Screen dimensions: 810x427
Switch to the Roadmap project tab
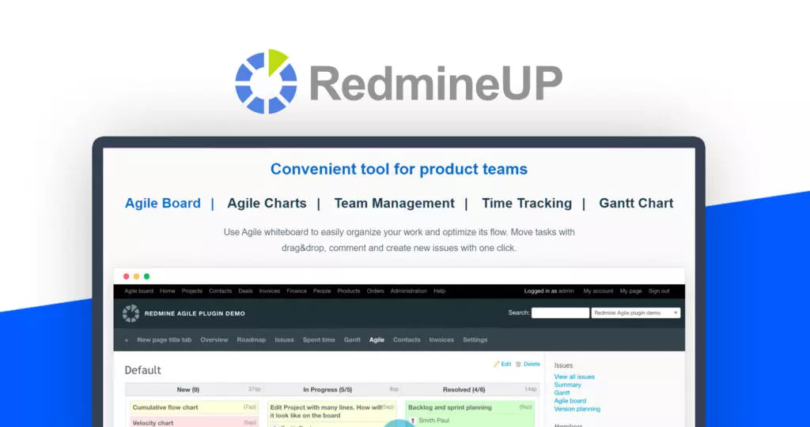pyautogui.click(x=251, y=340)
